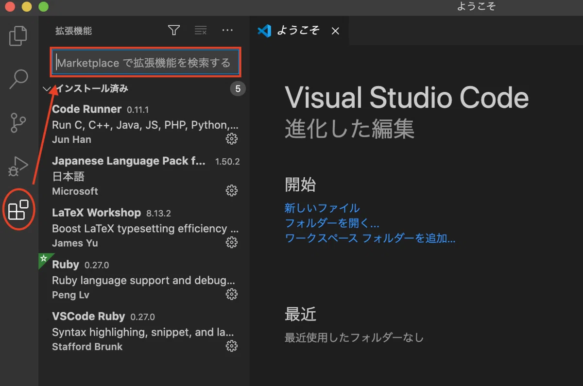
Task: Select the Japanese Language Pack extension
Action: pos(144,176)
